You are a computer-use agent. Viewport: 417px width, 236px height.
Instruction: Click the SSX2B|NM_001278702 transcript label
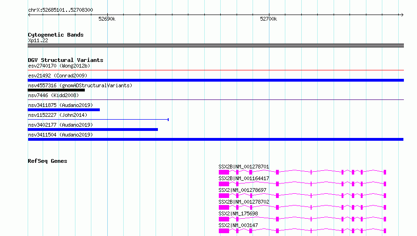244,202
